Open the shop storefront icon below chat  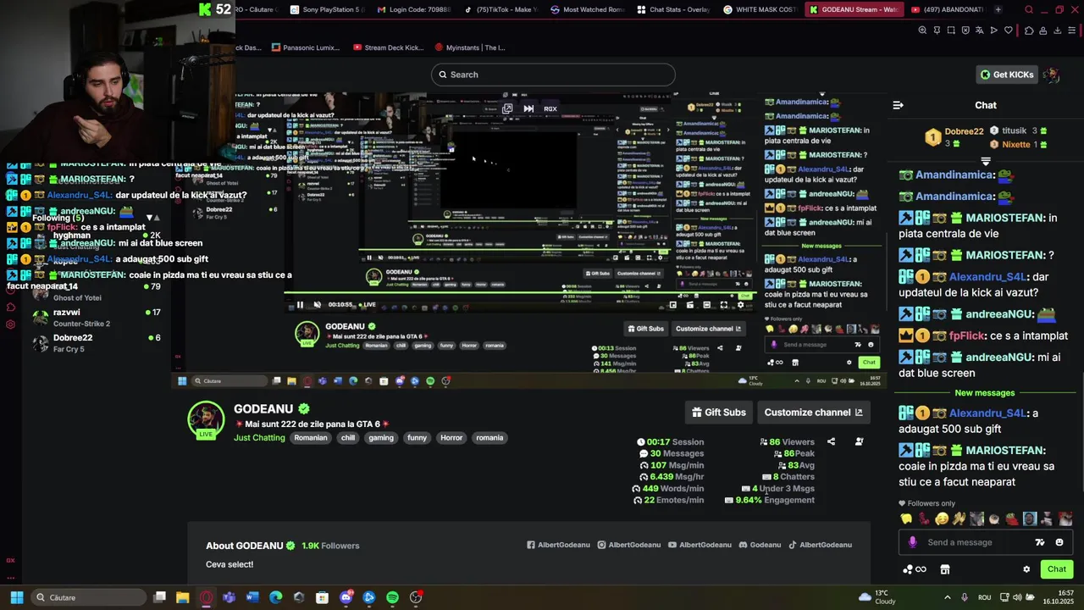945,569
